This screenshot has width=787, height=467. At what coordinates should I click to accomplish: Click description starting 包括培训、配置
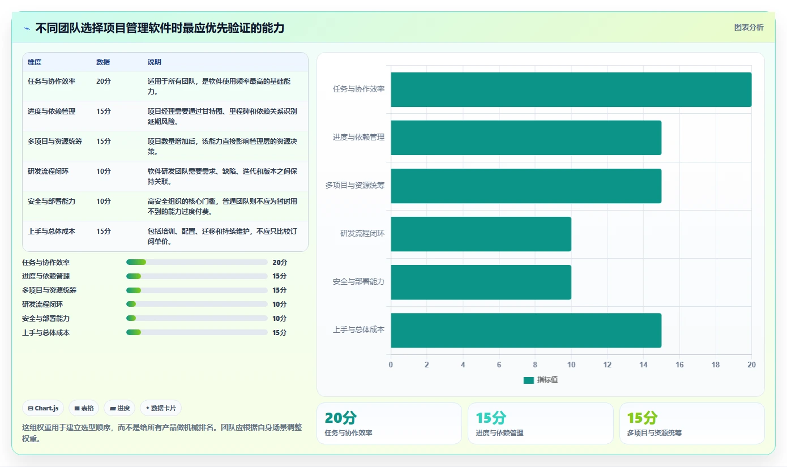(x=223, y=236)
